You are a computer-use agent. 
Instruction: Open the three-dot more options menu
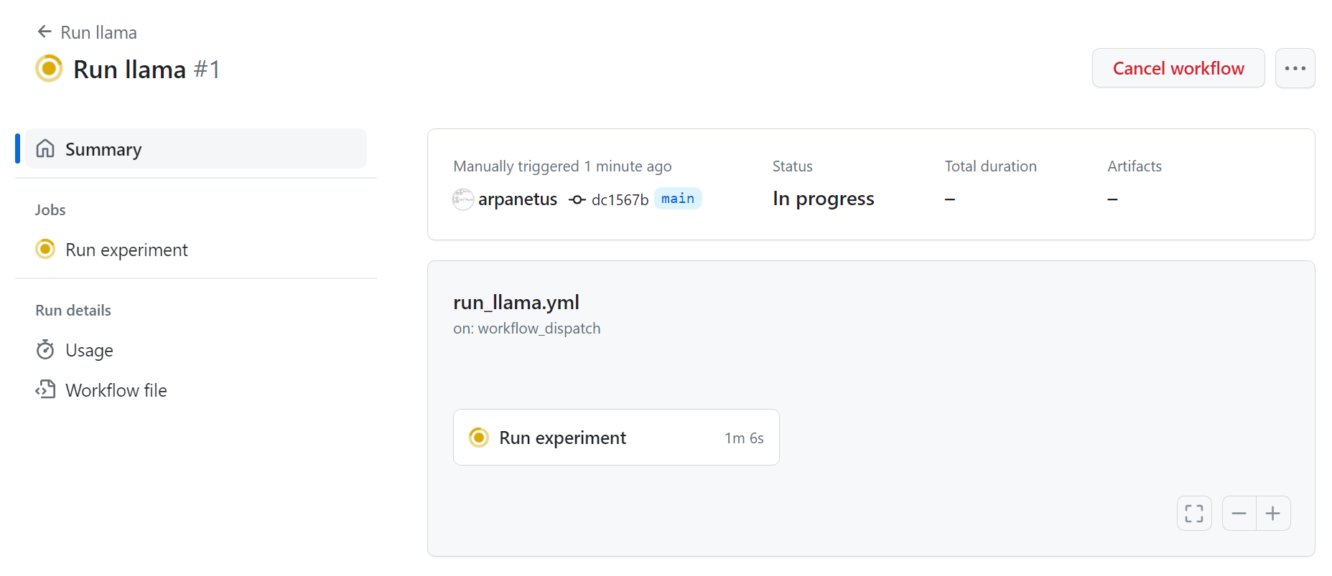click(x=1295, y=68)
